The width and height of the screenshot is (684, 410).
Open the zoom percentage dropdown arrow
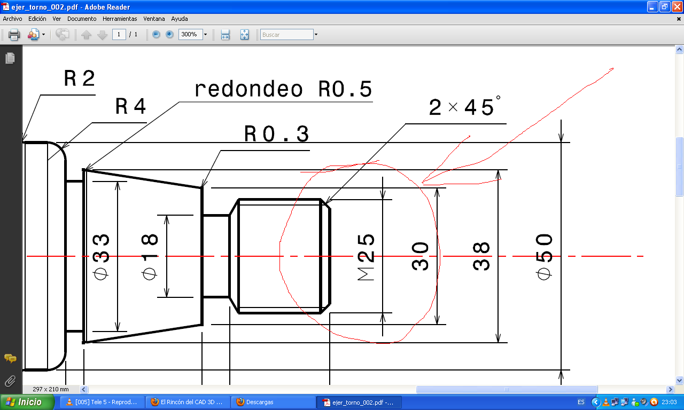(205, 35)
